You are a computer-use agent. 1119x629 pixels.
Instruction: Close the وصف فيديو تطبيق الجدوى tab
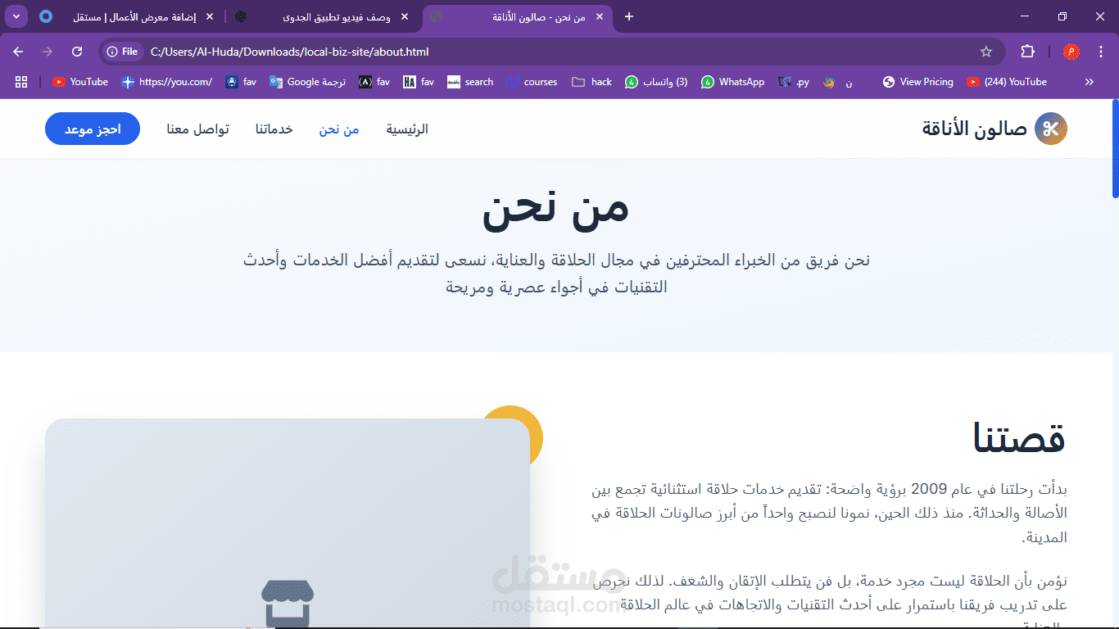click(404, 16)
